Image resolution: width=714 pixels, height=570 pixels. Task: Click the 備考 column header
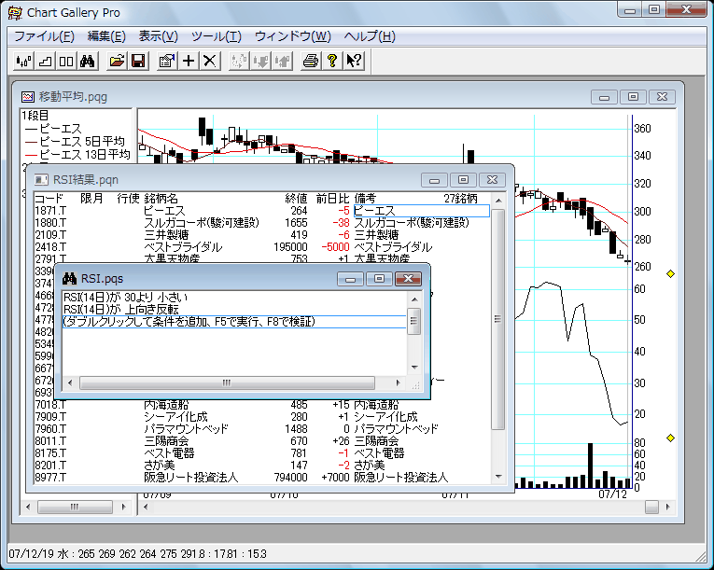(x=365, y=199)
